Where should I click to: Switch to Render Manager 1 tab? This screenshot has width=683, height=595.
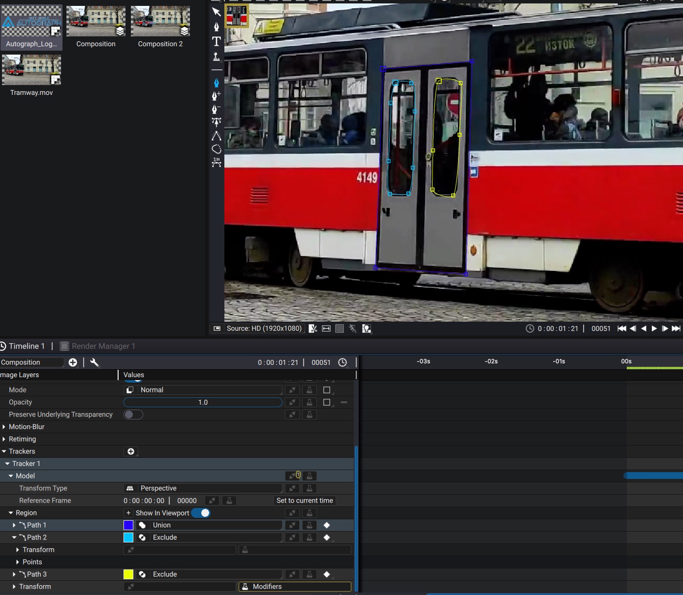click(x=97, y=346)
